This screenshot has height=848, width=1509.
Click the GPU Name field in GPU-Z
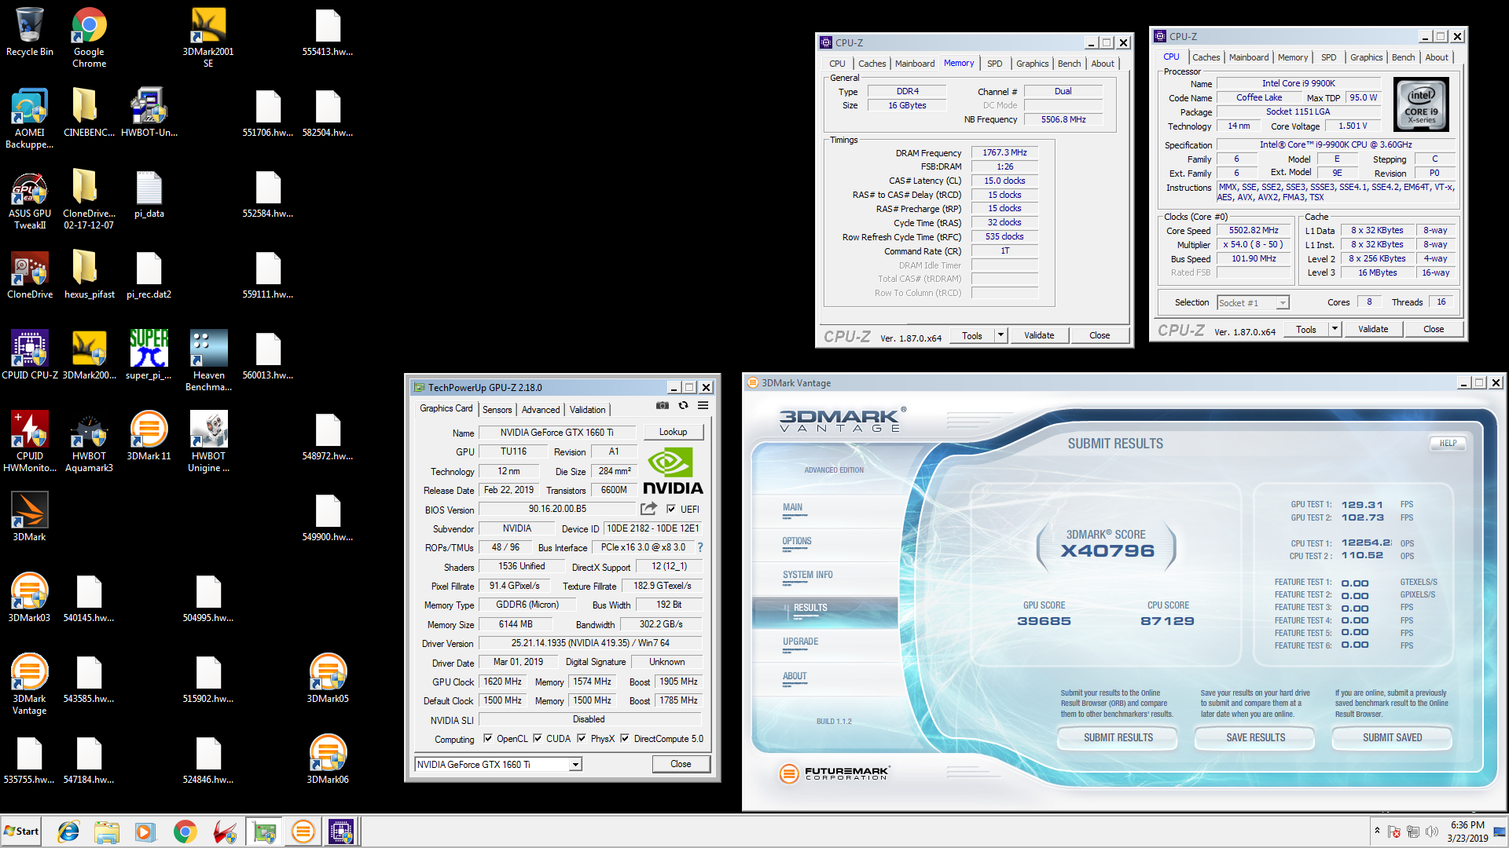556,433
